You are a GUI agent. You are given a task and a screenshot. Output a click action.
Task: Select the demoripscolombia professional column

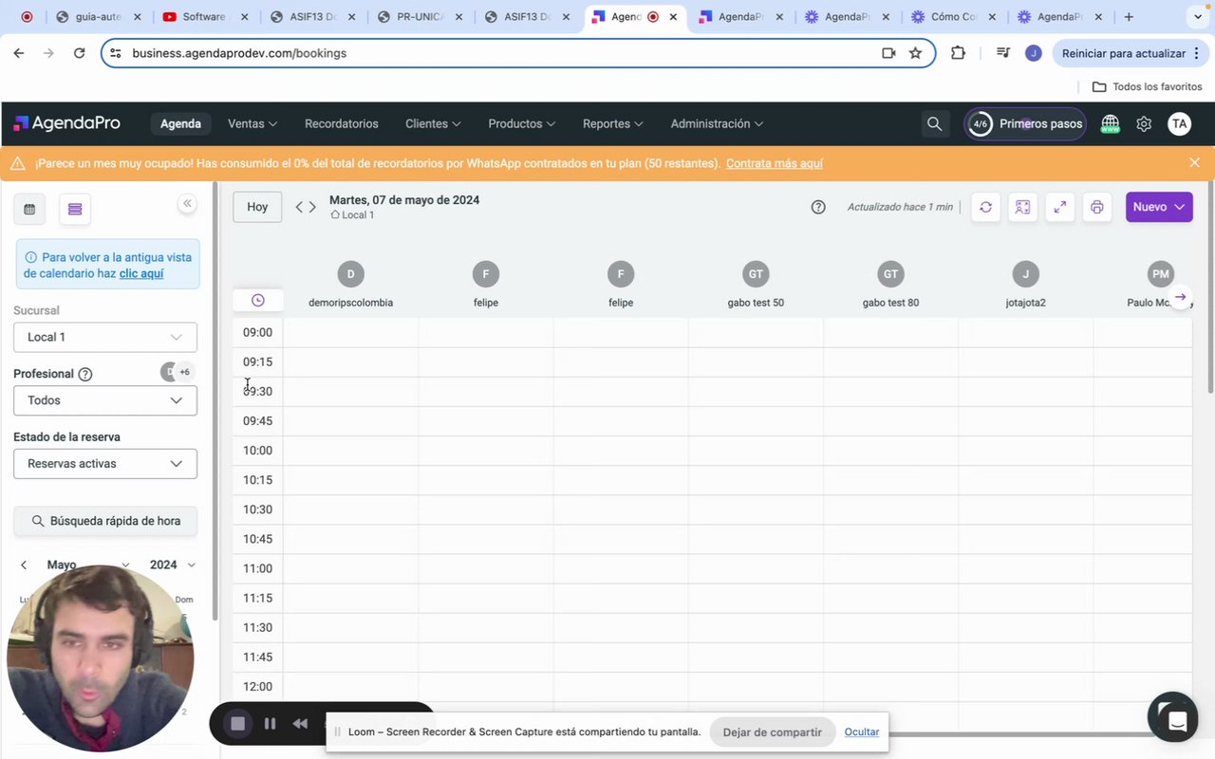(x=350, y=287)
